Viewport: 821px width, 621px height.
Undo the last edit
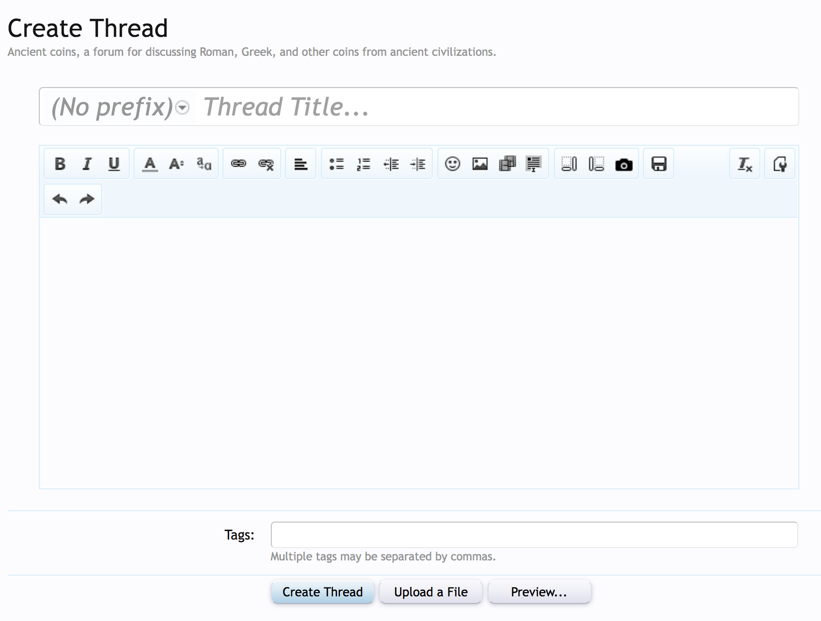60,199
